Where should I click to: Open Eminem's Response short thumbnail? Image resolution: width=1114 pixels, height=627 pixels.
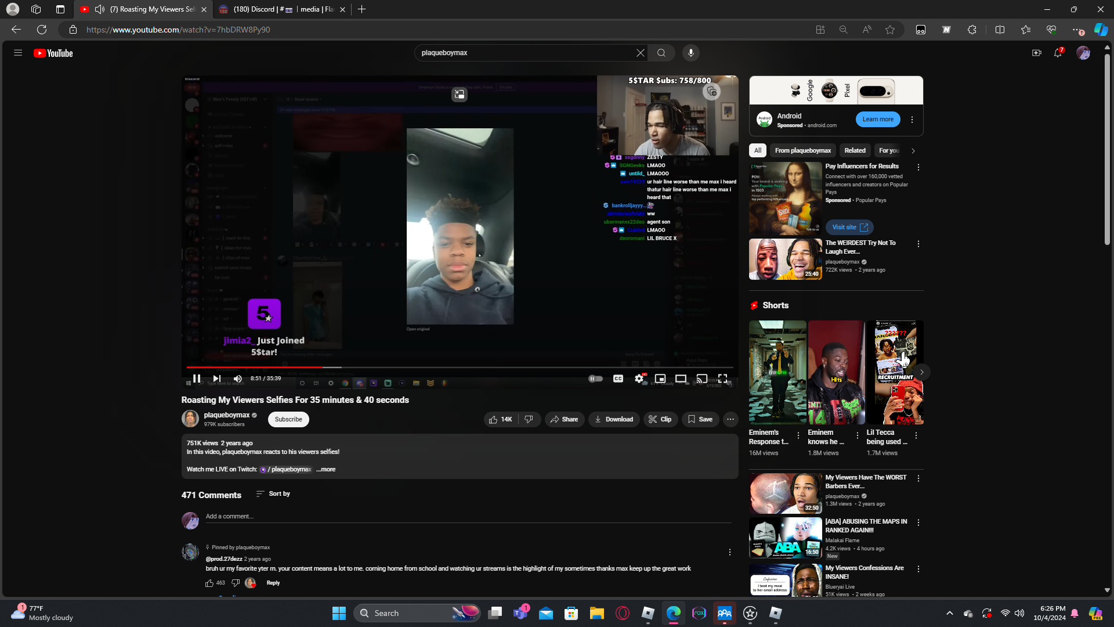pyautogui.click(x=777, y=372)
